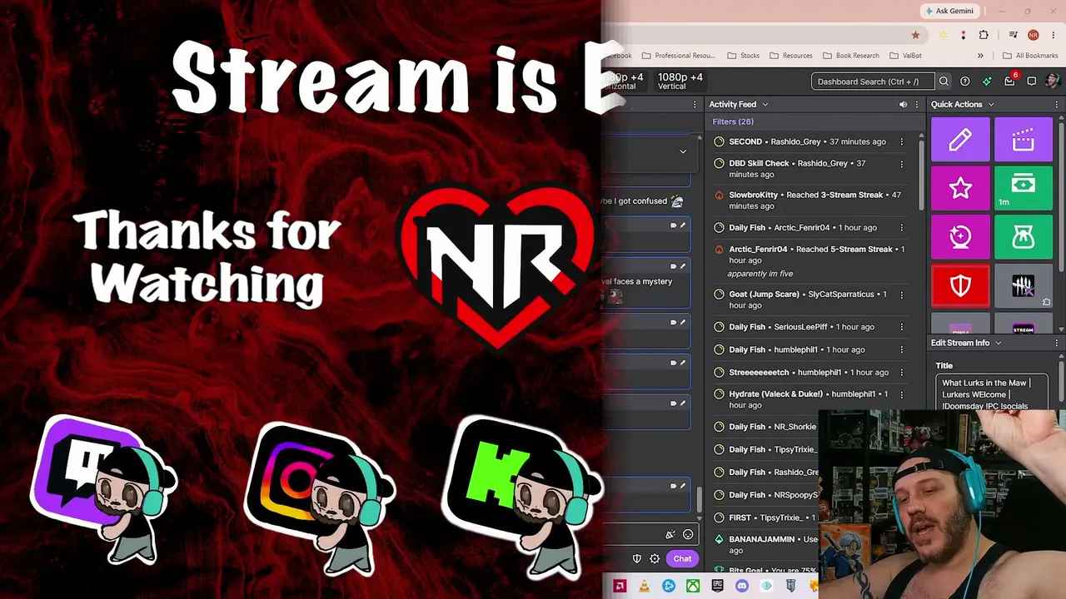Open options for humblephil1 Daily Fish activity
This screenshot has width=1066, height=599.
point(901,349)
